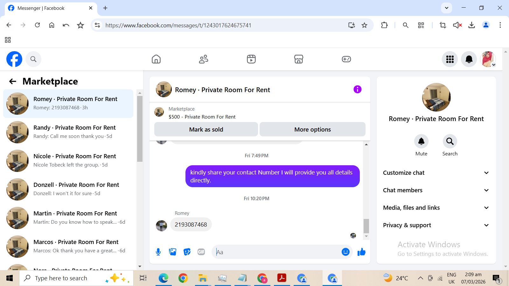The image size is (509, 286).
Task: Reload the page with the browser refresh icon
Action: pos(37,25)
